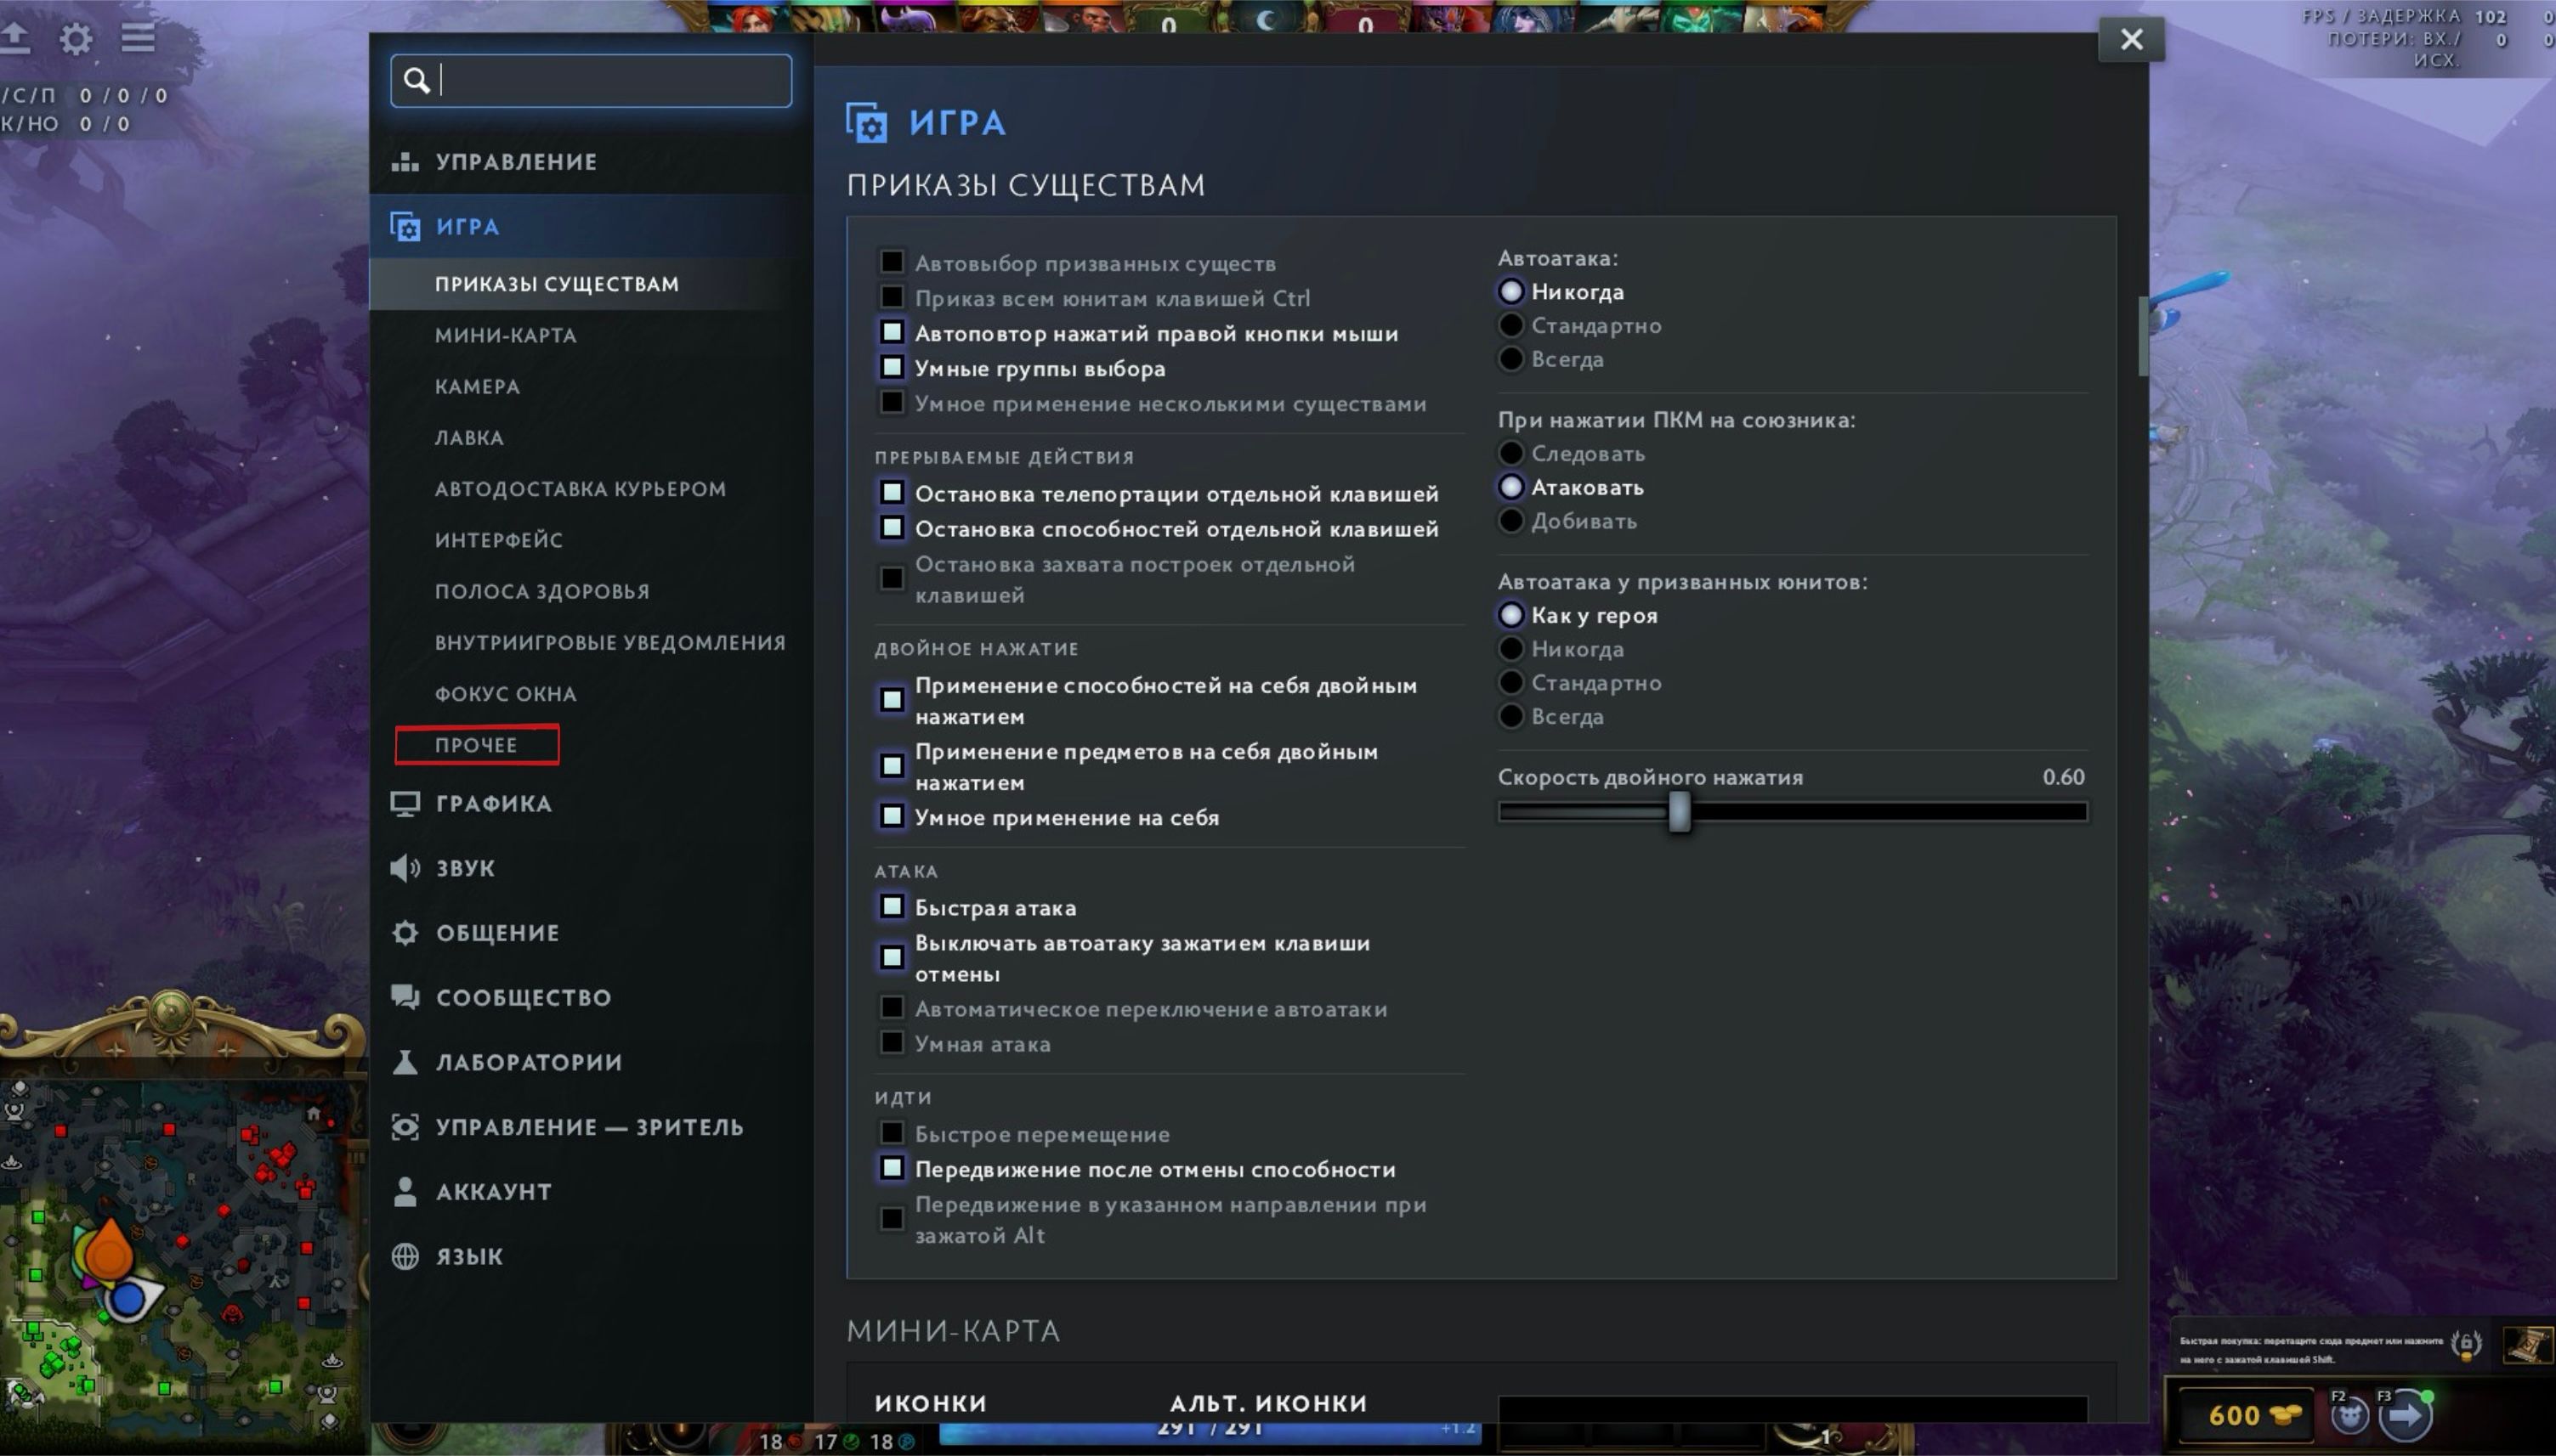Open the Графика section monitor icon
Viewport: 2556px width, 1456px height.
click(405, 804)
